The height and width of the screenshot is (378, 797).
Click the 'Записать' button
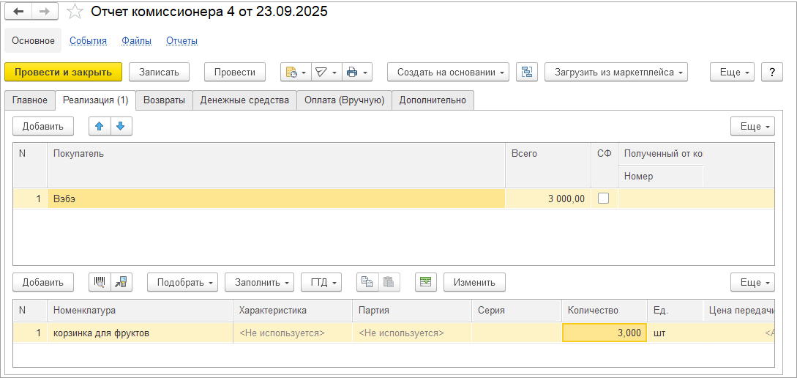click(159, 73)
